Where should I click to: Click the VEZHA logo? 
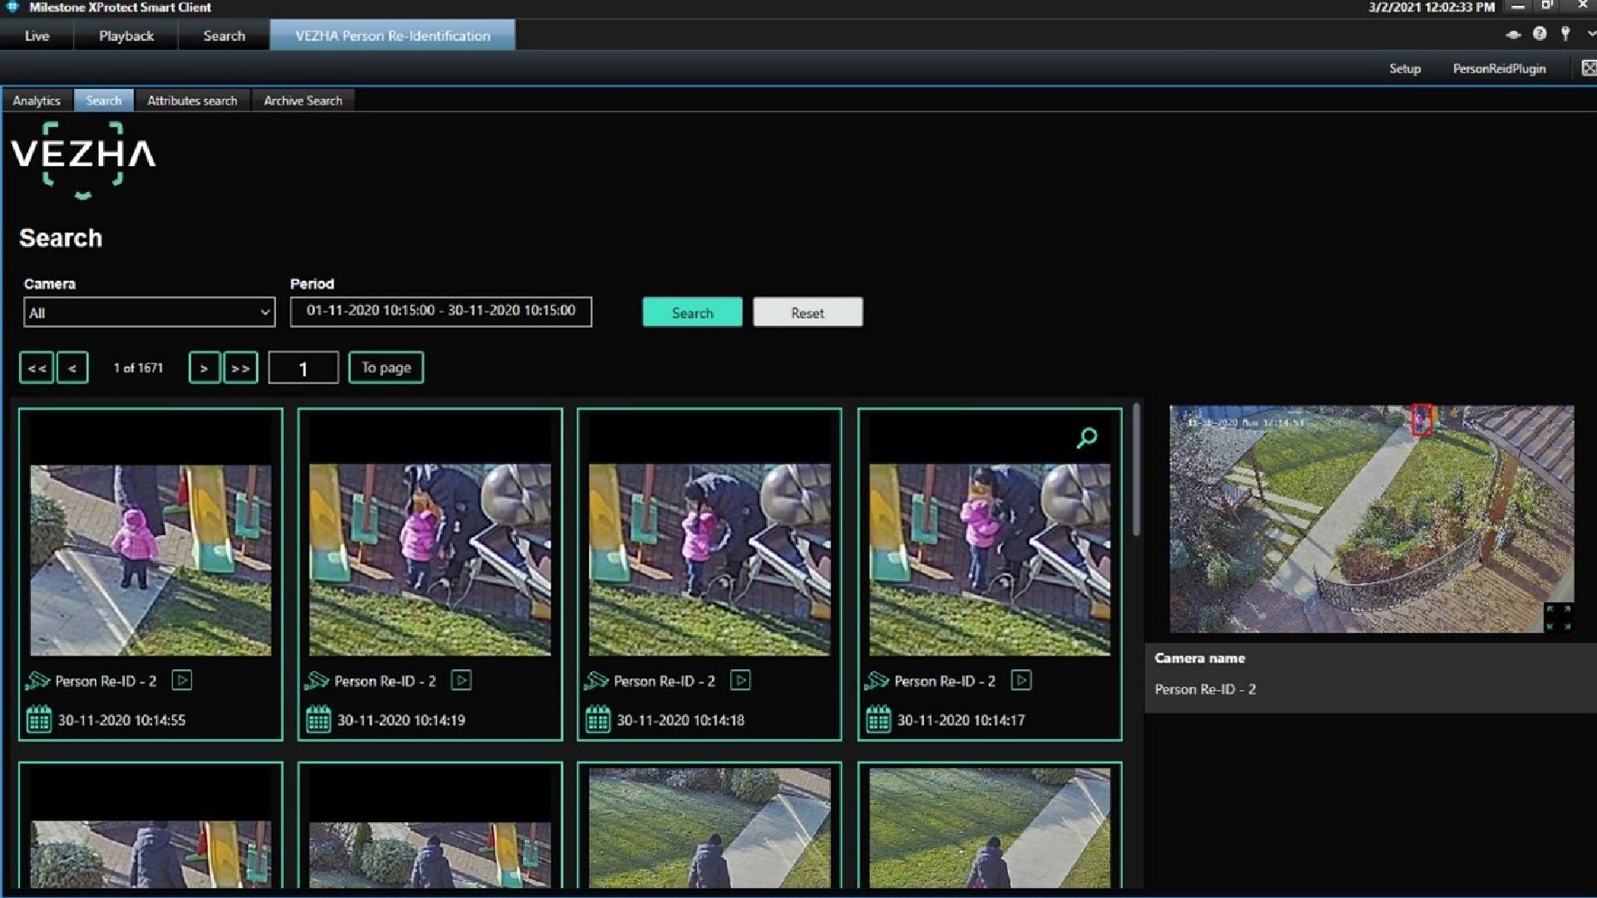(x=82, y=160)
